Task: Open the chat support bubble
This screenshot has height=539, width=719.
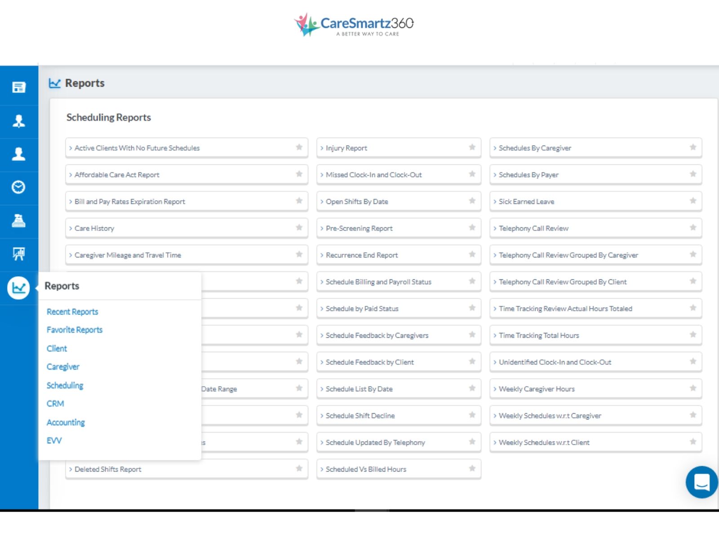Action: (701, 482)
